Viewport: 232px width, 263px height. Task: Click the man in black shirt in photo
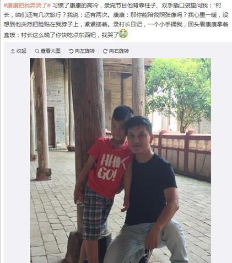(x=149, y=189)
